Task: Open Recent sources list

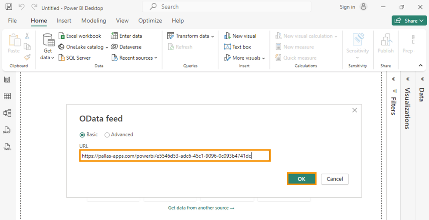Action: point(135,58)
